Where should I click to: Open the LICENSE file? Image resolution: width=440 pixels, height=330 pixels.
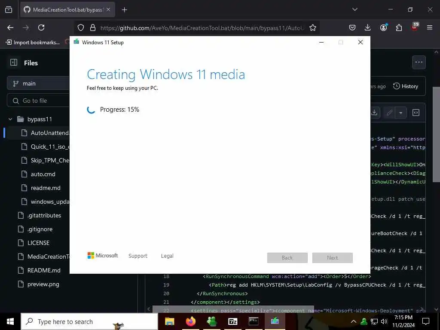coord(37,243)
